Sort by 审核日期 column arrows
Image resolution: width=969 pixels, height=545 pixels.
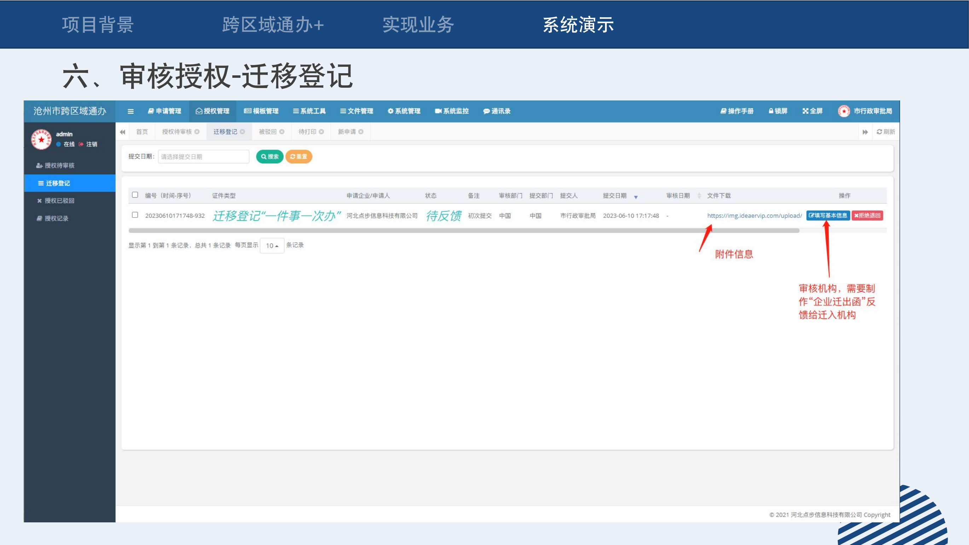[x=699, y=196]
